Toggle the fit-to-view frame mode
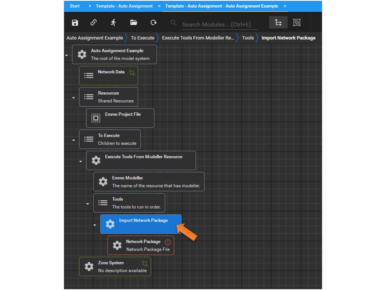This screenshot has height=290, width=386. 297,23
